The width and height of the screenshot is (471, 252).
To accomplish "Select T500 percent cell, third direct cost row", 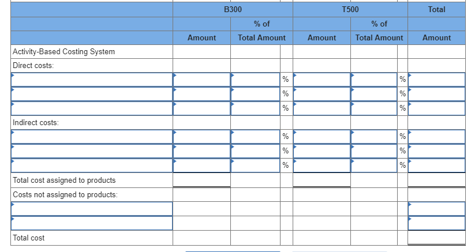I will [374, 108].
